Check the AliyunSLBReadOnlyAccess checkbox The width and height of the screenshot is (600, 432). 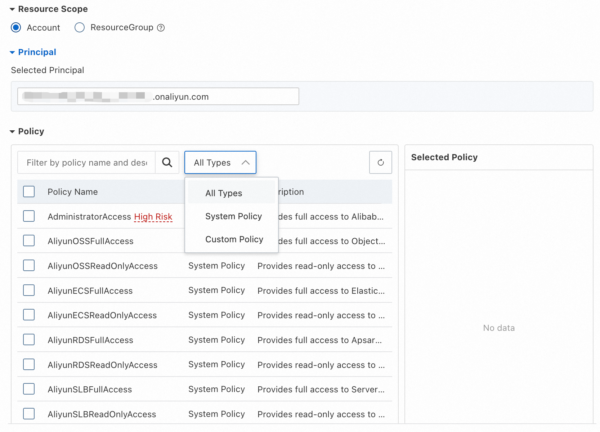pos(29,414)
